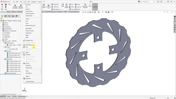Select the Mirror tool
The height and width of the screenshot is (99, 176).
pyautogui.click(x=78, y=9)
